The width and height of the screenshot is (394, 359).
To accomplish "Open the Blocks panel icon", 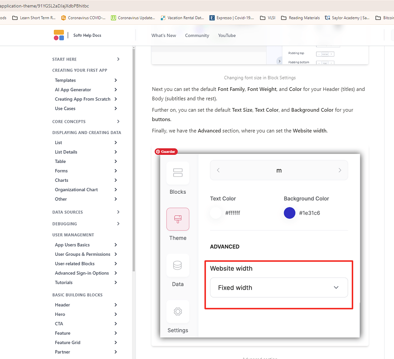I will point(177,173).
